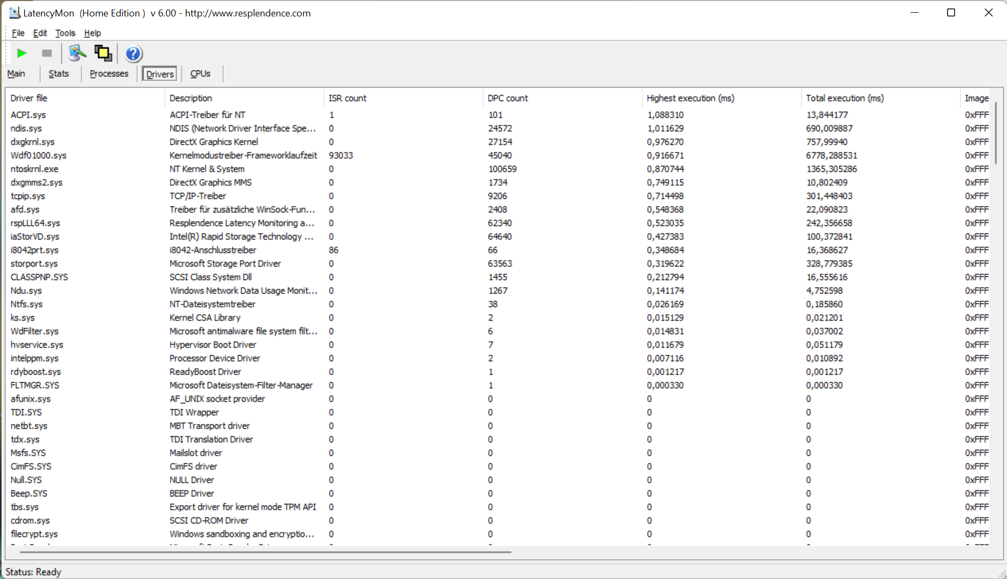Click highest execution value 1,088310

point(665,115)
